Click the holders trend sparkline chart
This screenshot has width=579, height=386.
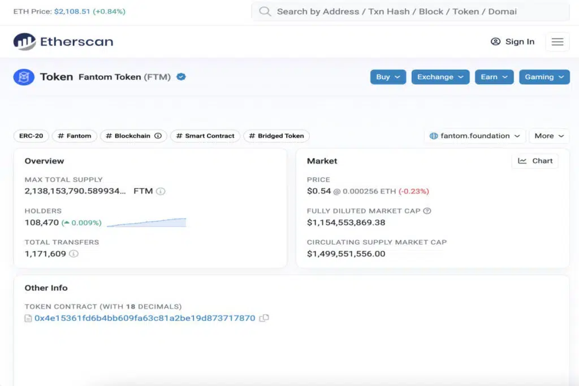coord(146,223)
